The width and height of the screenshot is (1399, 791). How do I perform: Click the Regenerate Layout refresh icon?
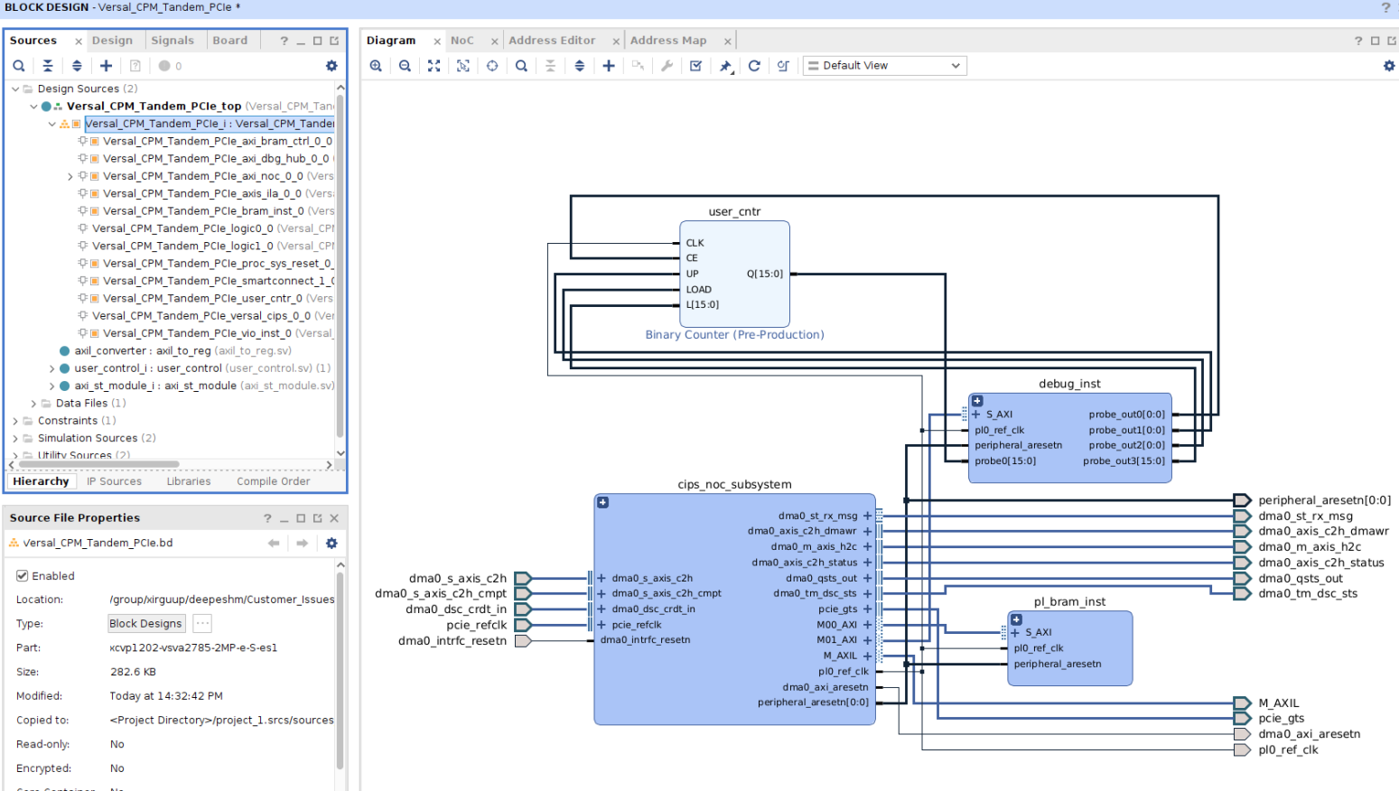point(754,65)
